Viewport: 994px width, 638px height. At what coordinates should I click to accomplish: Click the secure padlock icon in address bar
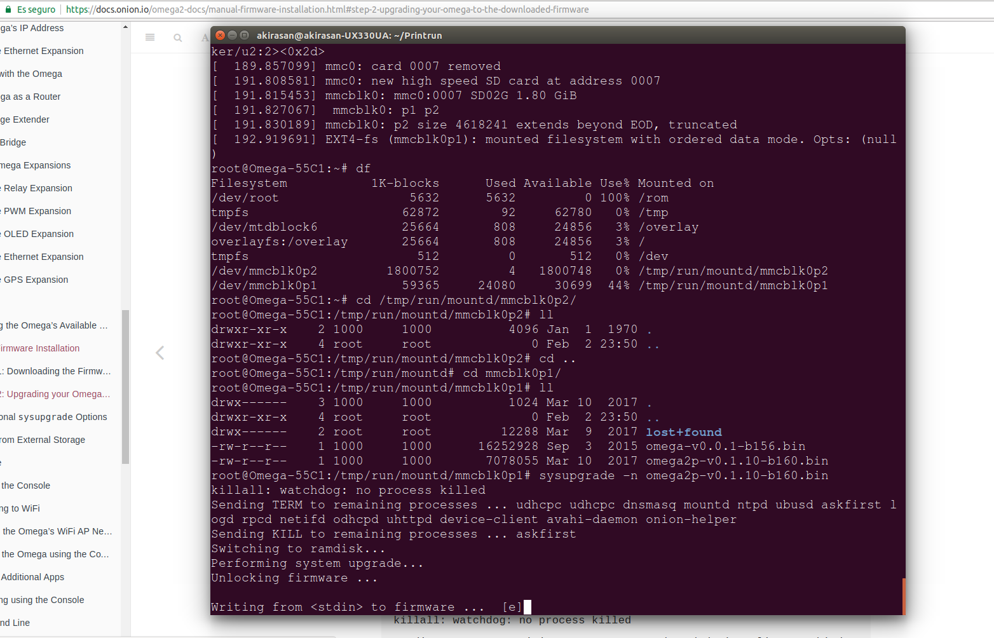click(8, 10)
